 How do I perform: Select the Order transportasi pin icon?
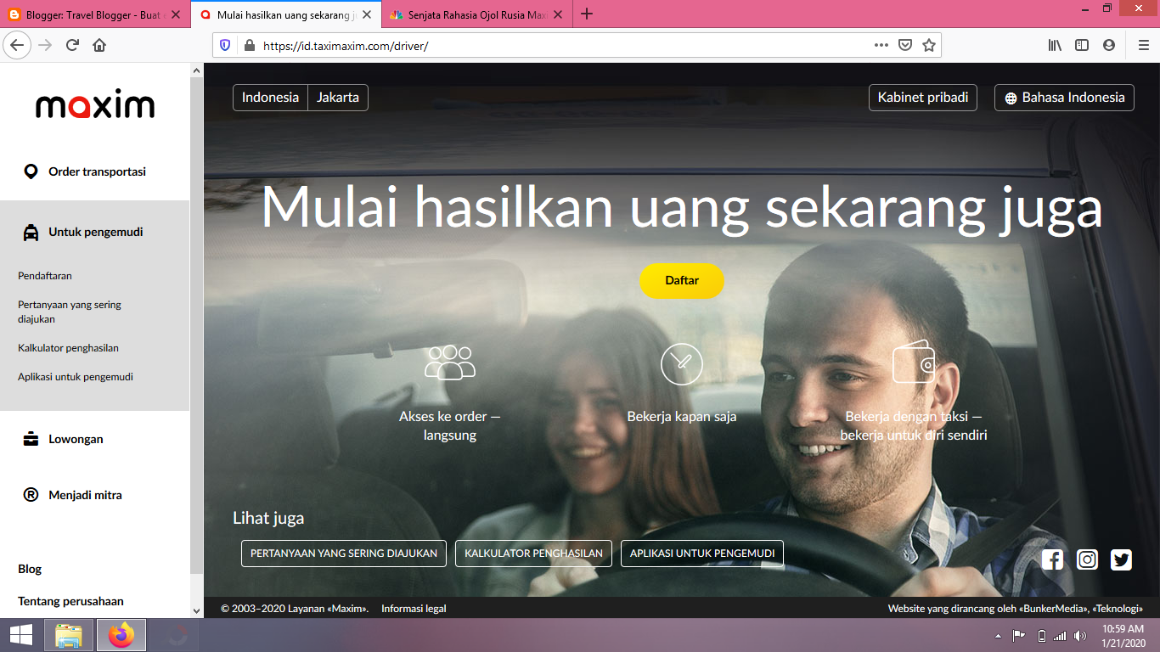(x=31, y=171)
